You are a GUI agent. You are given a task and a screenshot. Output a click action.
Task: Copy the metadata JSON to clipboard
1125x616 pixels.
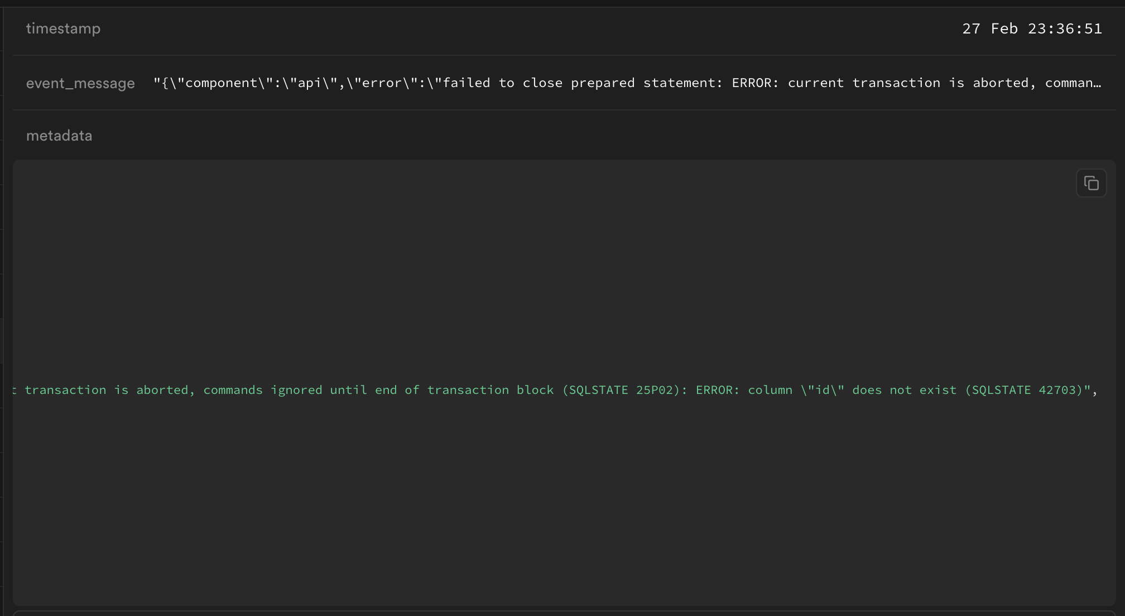pos(1091,183)
